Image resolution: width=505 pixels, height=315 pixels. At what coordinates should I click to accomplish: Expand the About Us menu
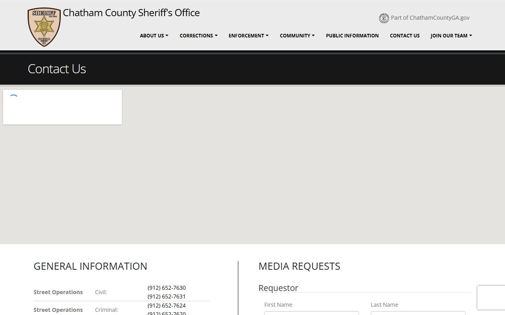click(154, 35)
